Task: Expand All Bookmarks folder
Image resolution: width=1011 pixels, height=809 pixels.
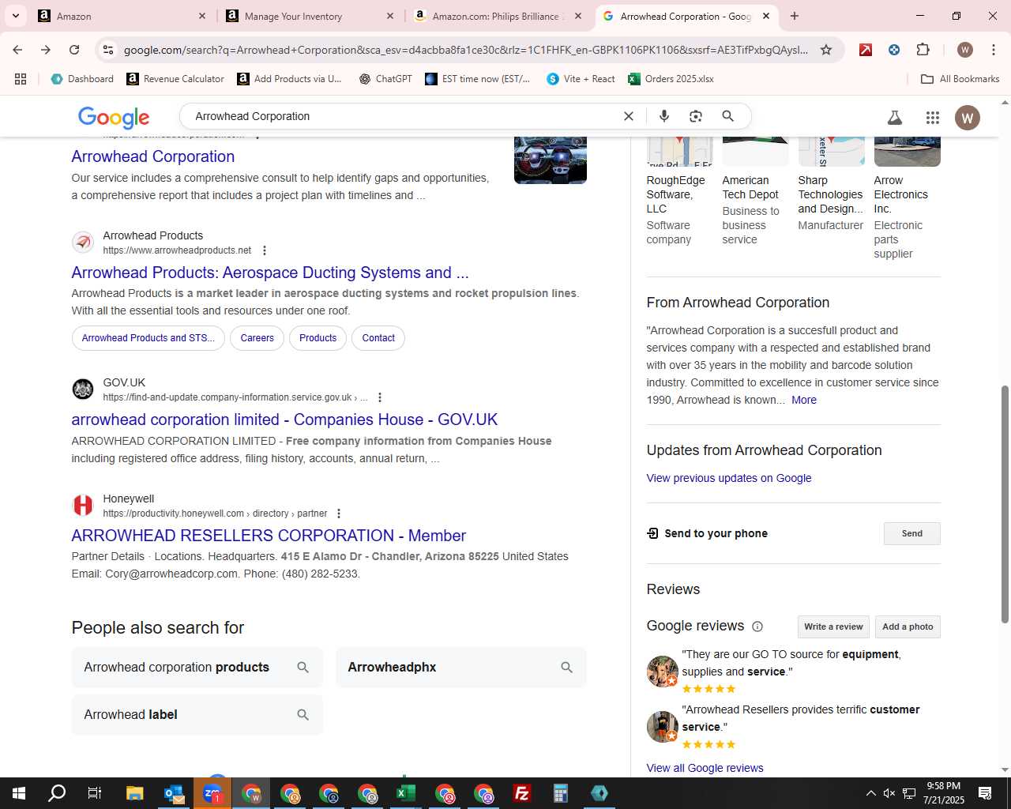Action: pyautogui.click(x=960, y=79)
